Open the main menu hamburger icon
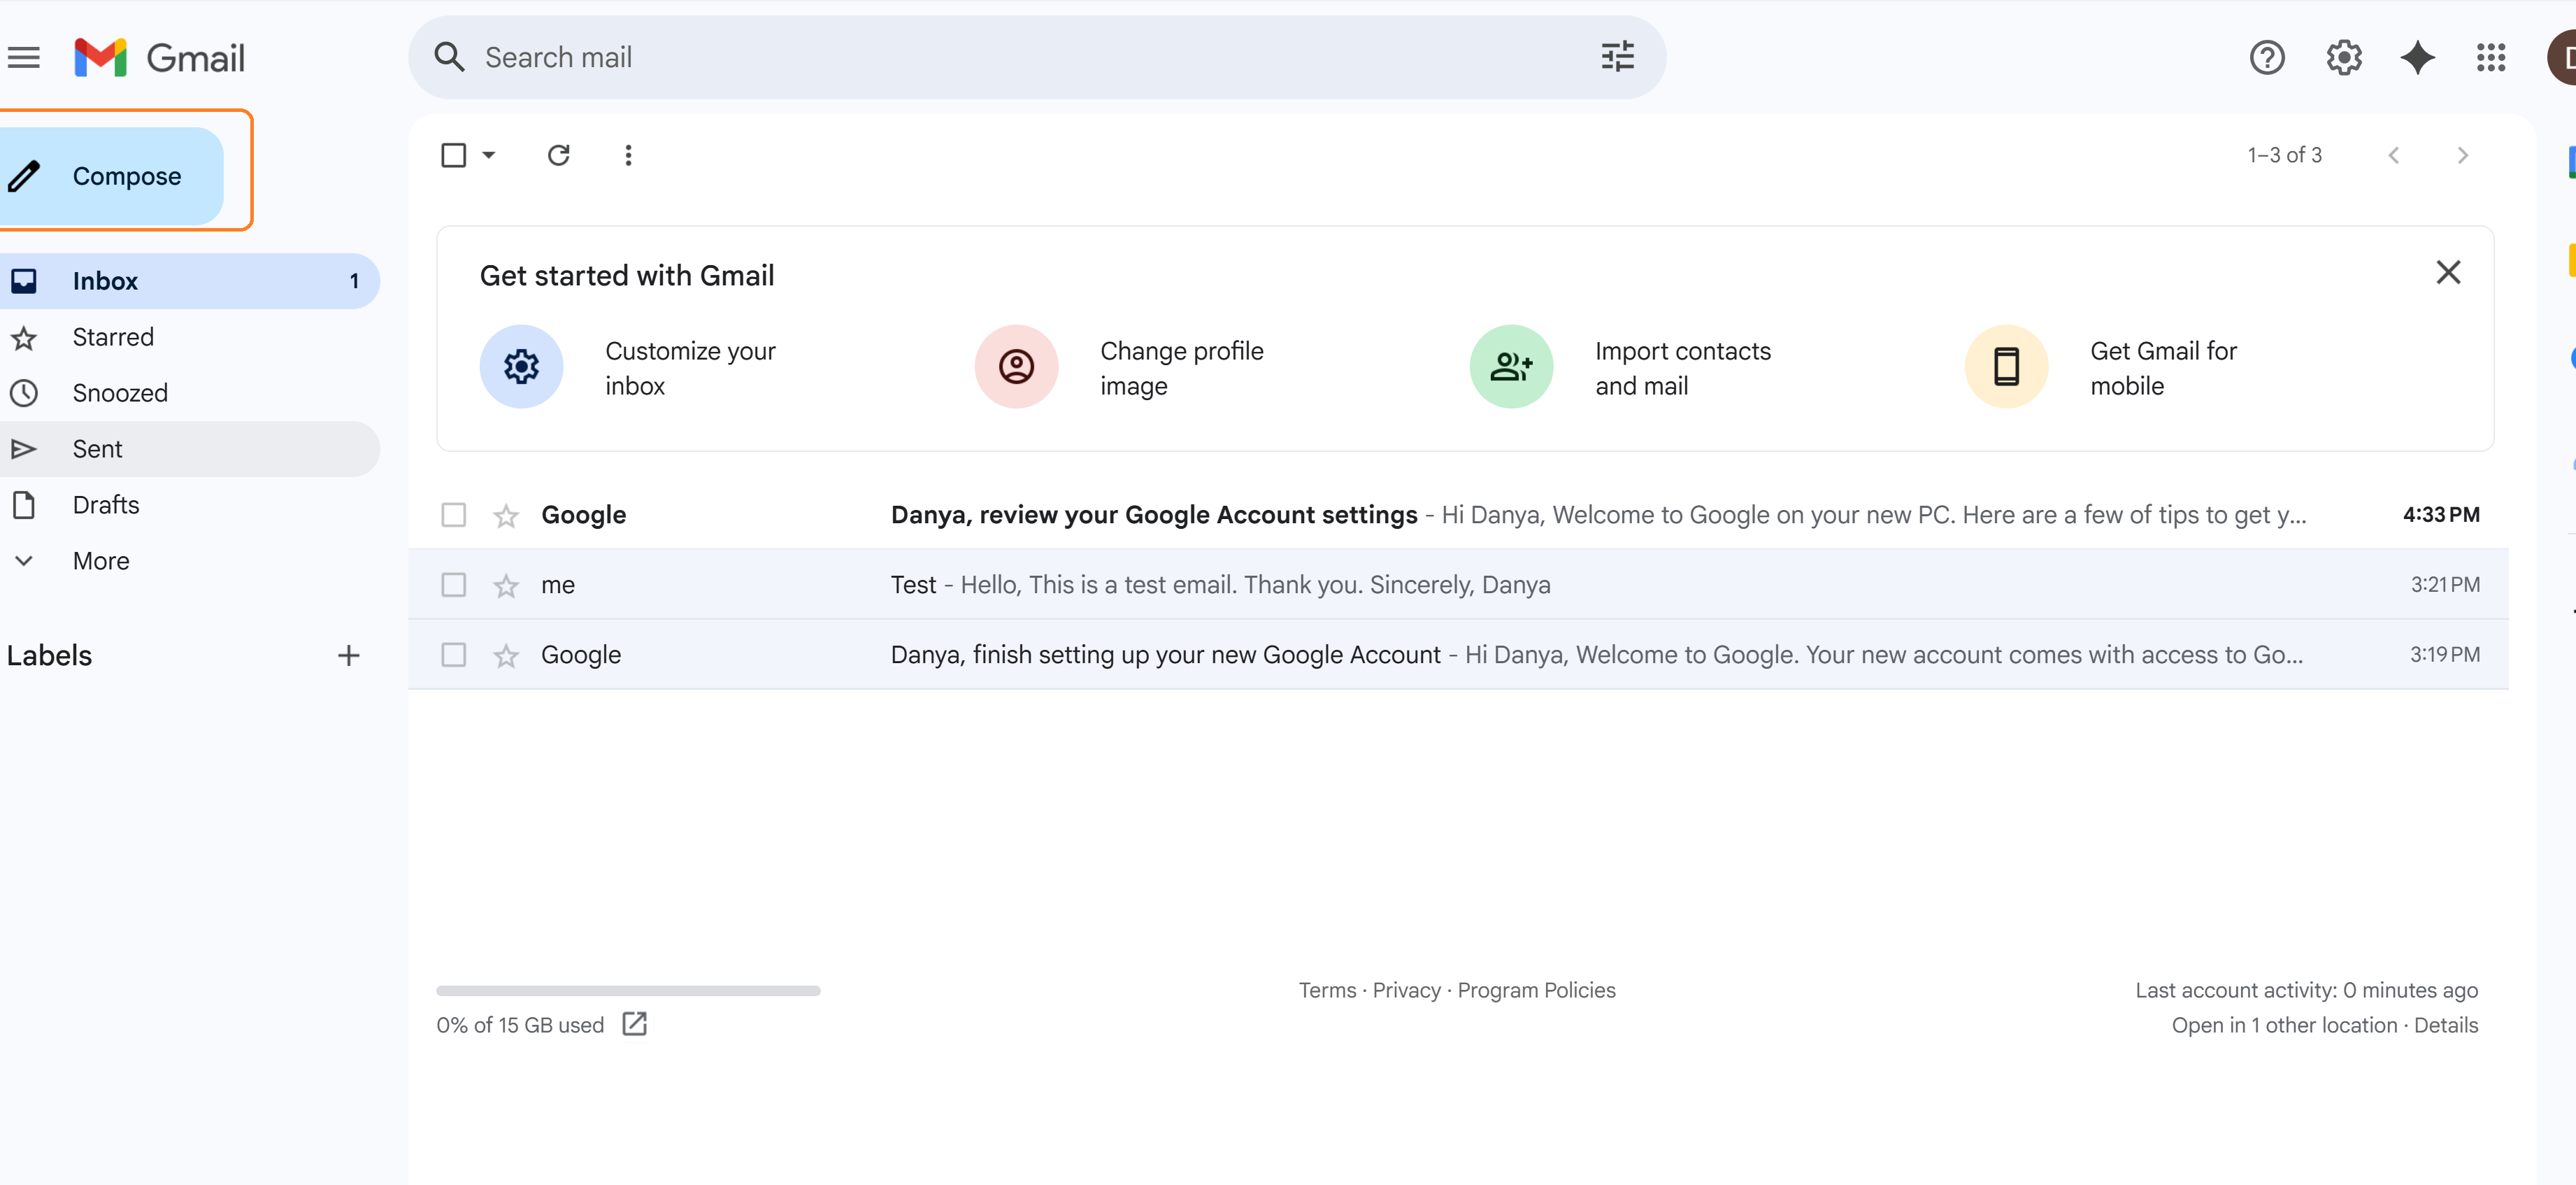Viewport: 2576px width, 1185px height. point(24,58)
